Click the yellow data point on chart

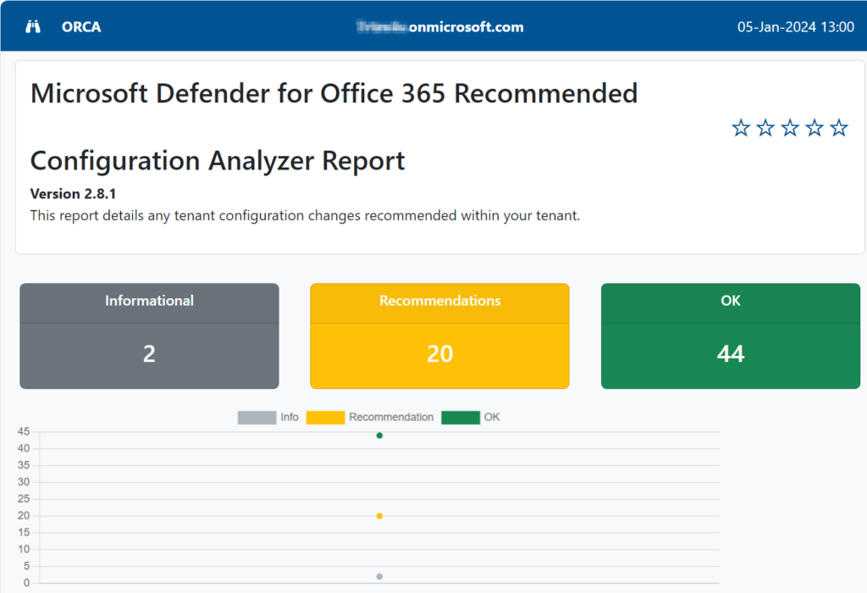[x=379, y=516]
